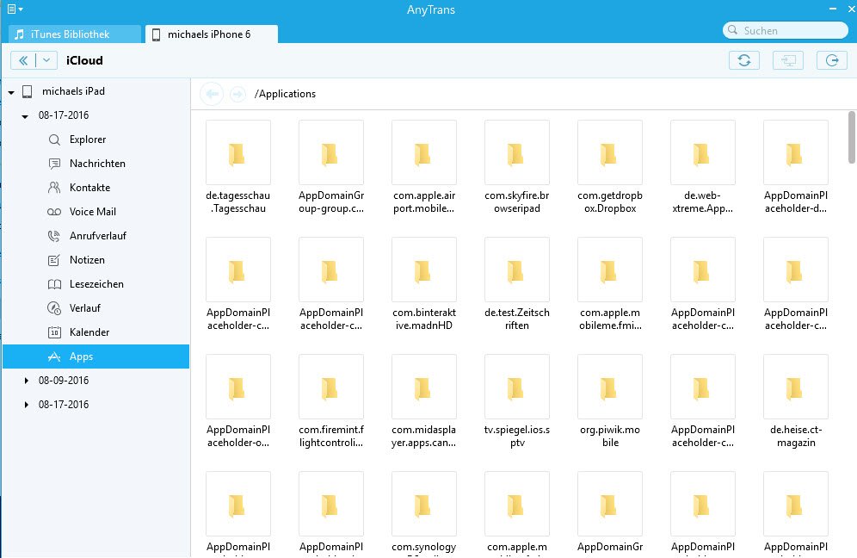Click the /Applications path text
Image resolution: width=857 pixels, height=558 pixels.
[285, 94]
